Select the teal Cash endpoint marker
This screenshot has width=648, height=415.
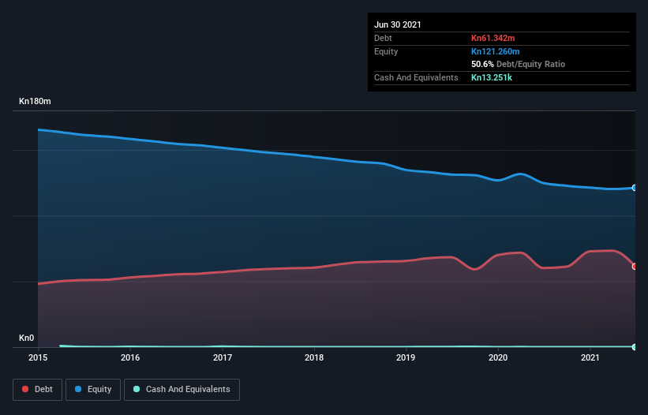[x=635, y=347]
